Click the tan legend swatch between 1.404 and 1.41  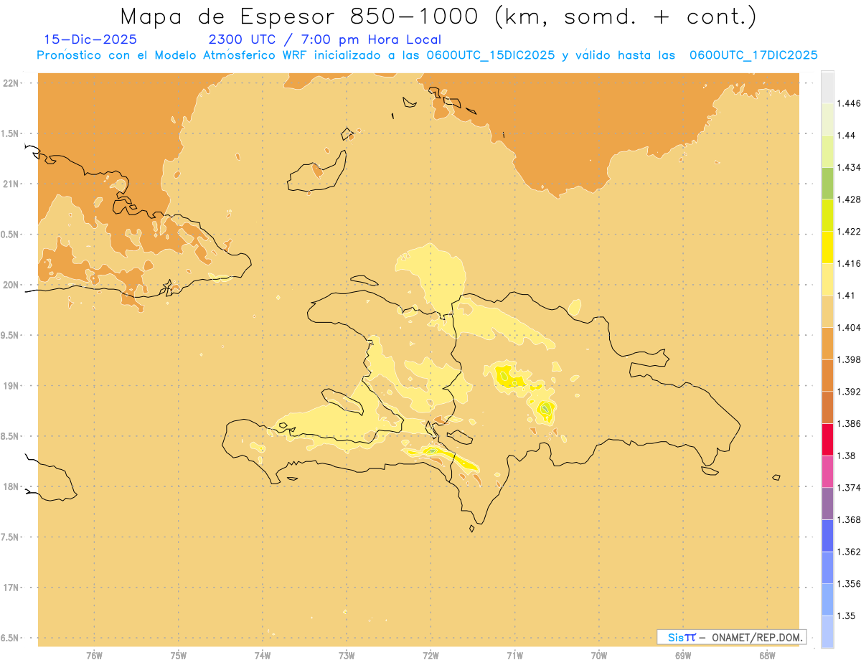click(827, 311)
